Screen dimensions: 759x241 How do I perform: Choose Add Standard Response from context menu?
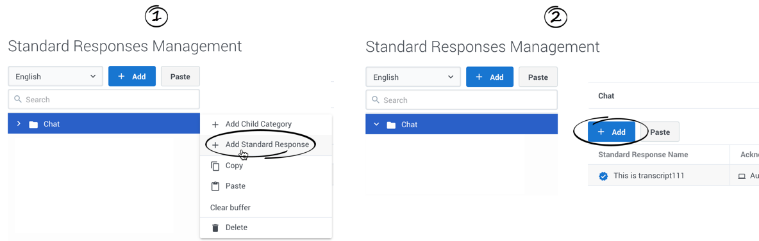tap(266, 145)
